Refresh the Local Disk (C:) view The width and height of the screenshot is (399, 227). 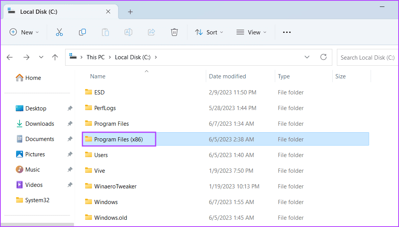(x=323, y=57)
